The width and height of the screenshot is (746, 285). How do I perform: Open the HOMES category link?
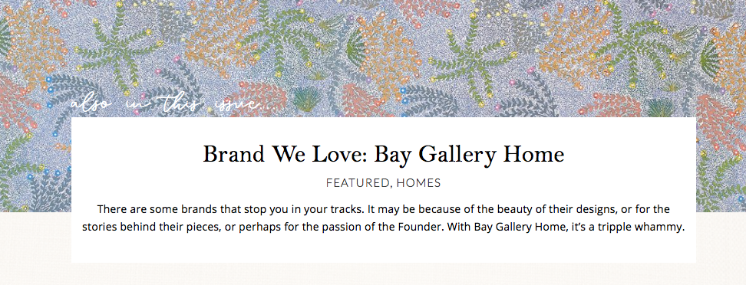pos(418,183)
